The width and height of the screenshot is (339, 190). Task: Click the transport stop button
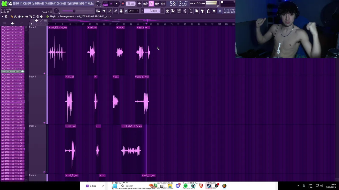click(117, 4)
